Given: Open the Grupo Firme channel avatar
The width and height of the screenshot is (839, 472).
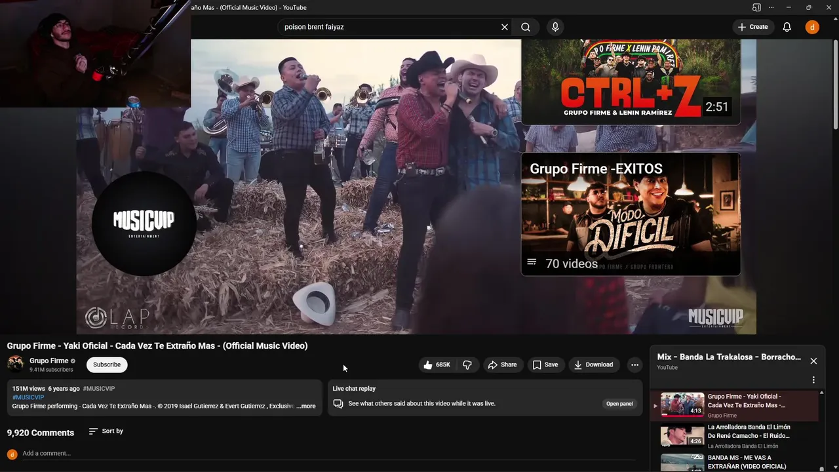Looking at the screenshot, I should click(x=16, y=364).
